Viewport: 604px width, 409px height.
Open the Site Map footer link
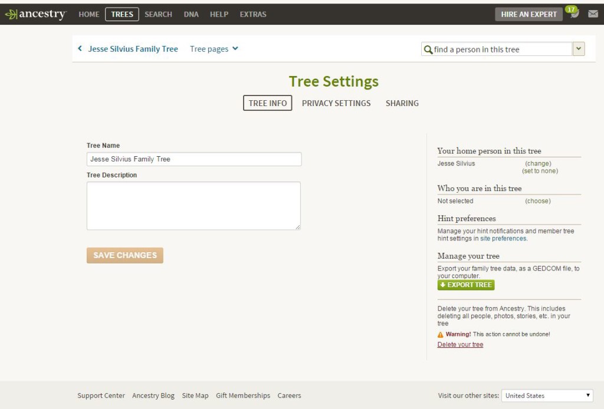point(195,395)
